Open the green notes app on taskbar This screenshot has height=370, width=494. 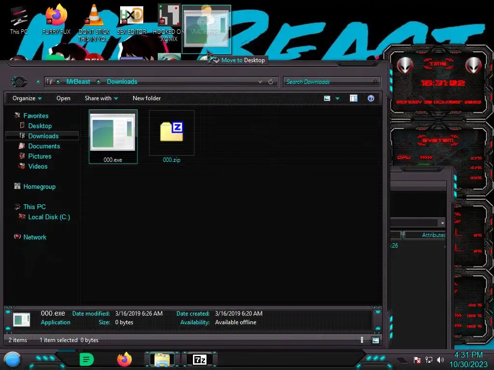pyautogui.click(x=87, y=359)
